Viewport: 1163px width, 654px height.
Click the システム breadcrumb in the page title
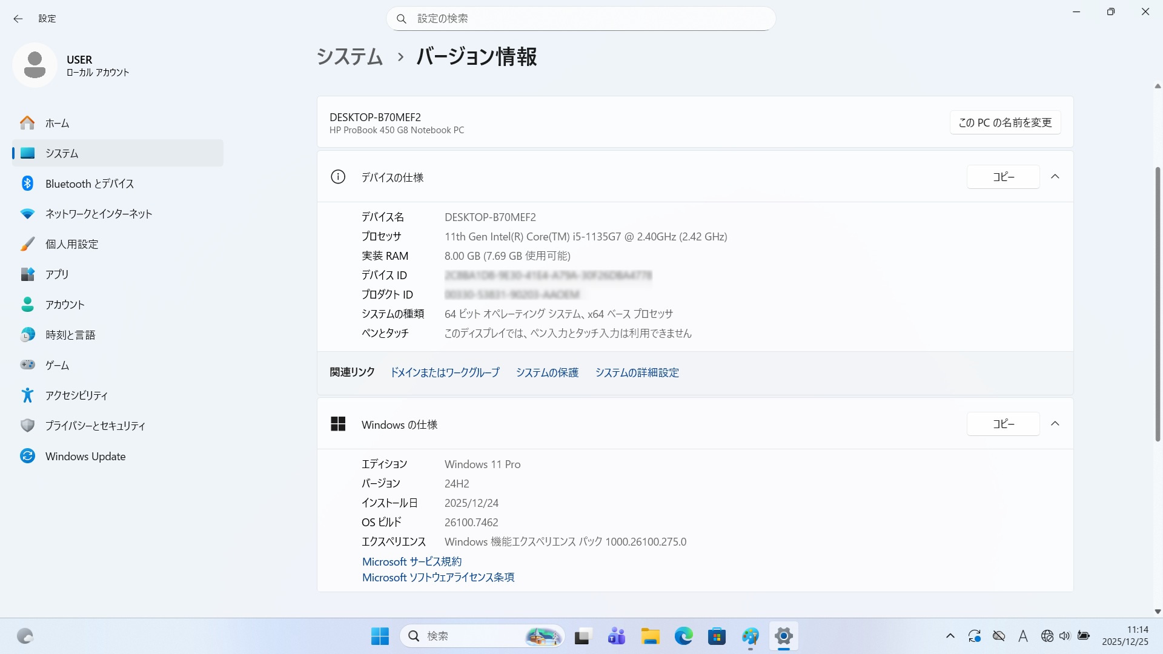point(350,57)
